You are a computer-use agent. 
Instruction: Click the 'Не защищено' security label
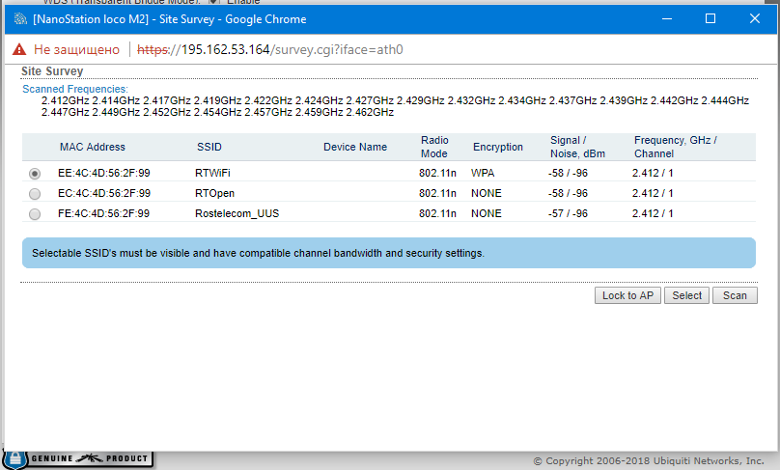pyautogui.click(x=76, y=49)
